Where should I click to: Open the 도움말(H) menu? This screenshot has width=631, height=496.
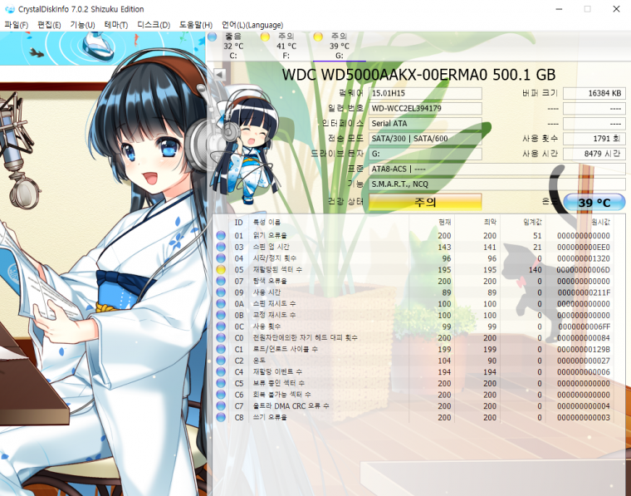pos(196,25)
